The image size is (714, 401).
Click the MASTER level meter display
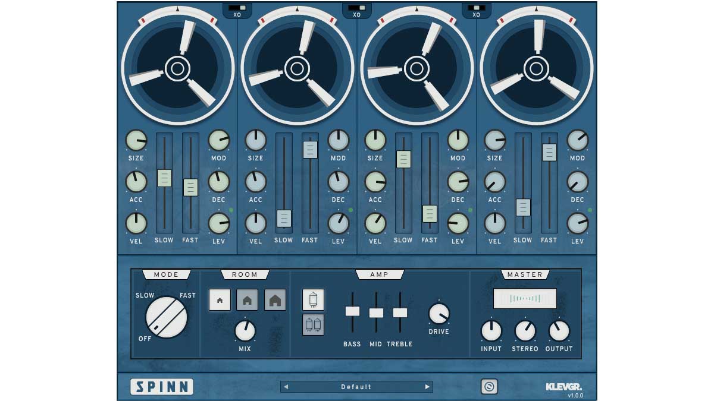[x=525, y=298]
